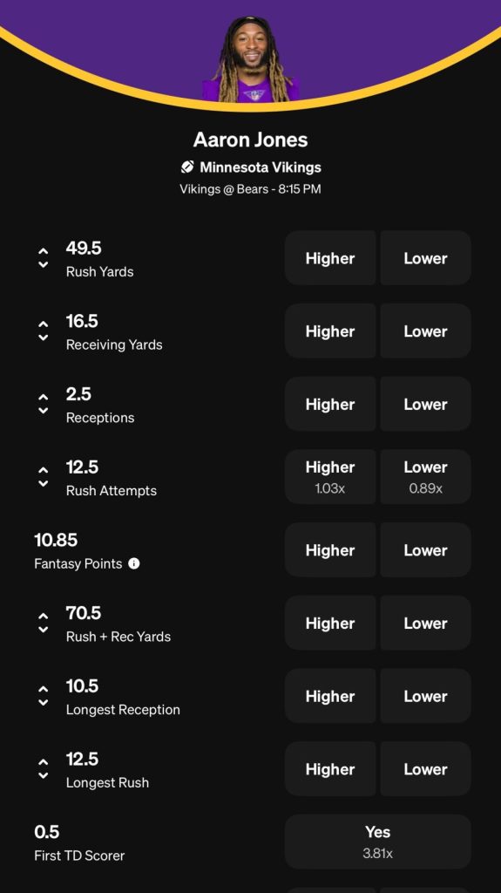Select Higher for 49.5 Rush Yards
The width and height of the screenshot is (501, 893).
click(330, 257)
